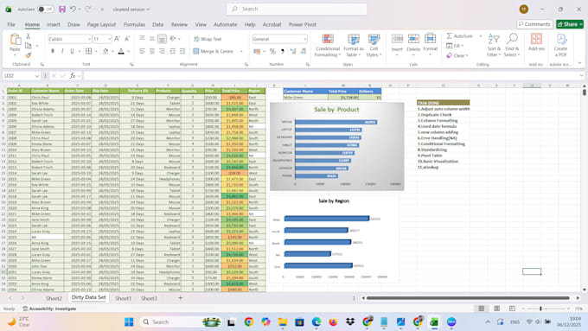Viewport: 588px width, 331px height.
Task: Click the Delete cells icon
Action: (413, 39)
